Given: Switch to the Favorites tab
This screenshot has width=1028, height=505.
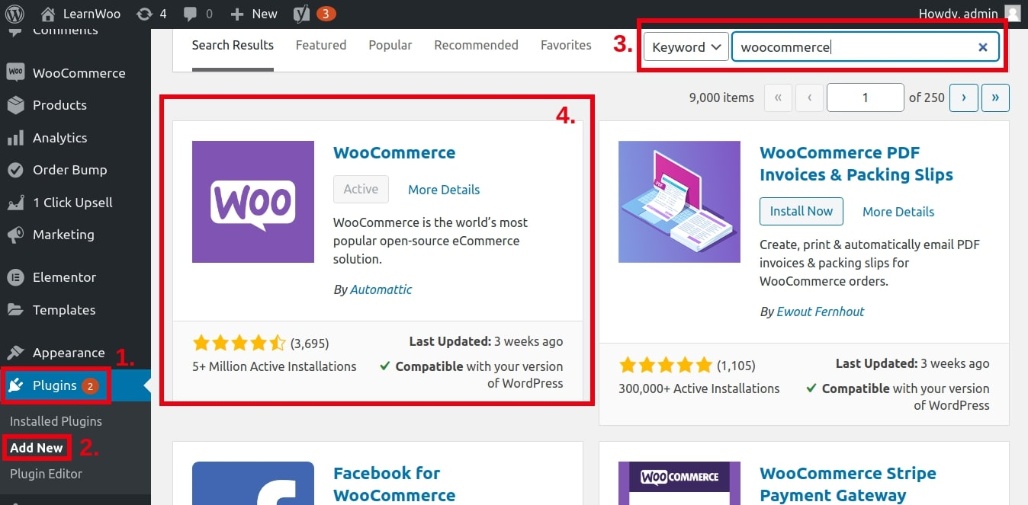Looking at the screenshot, I should pyautogui.click(x=566, y=46).
